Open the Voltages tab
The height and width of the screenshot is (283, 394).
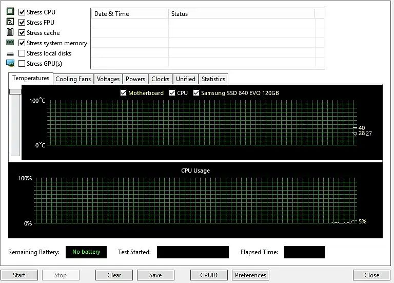point(108,79)
